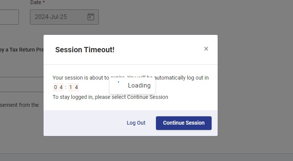The height and width of the screenshot is (161, 293).
Task: Click the Date label with red asterisk
Action: (37, 2)
